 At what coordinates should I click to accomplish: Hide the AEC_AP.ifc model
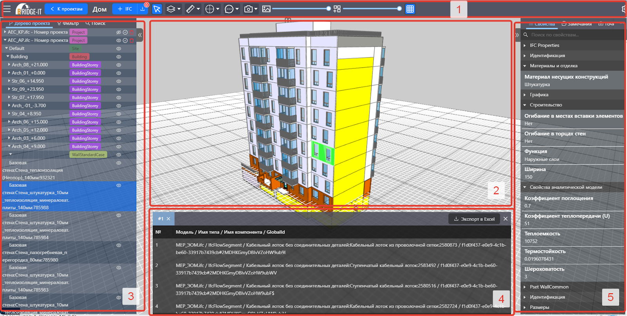[118, 40]
